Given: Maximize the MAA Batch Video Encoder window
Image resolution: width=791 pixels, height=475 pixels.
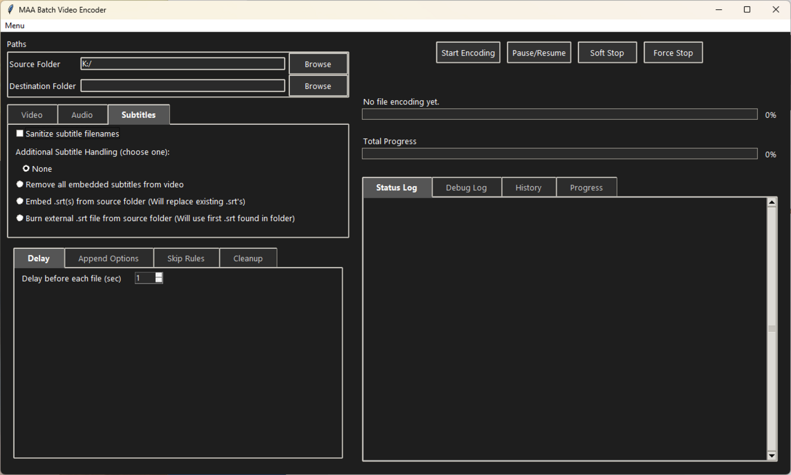Looking at the screenshot, I should pyautogui.click(x=747, y=10).
